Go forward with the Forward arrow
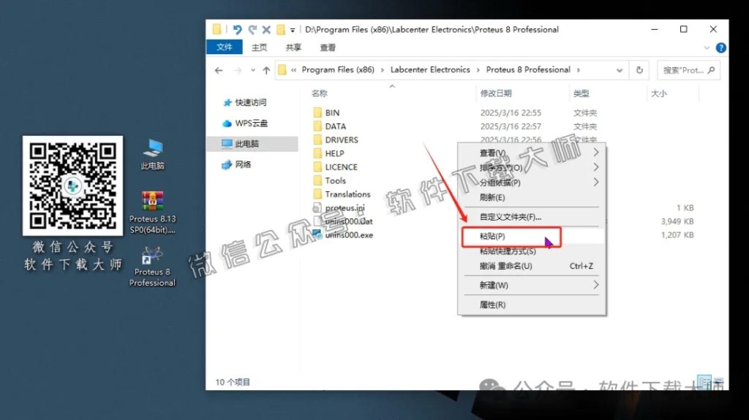Screen dimensions: 749x420 click(x=238, y=70)
